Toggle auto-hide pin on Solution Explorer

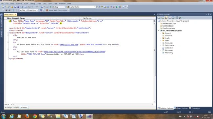click(208, 14)
